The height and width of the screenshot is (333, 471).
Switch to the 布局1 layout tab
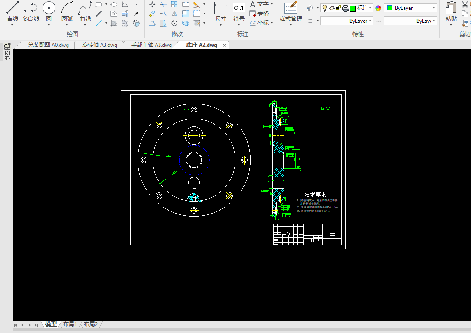(x=70, y=324)
